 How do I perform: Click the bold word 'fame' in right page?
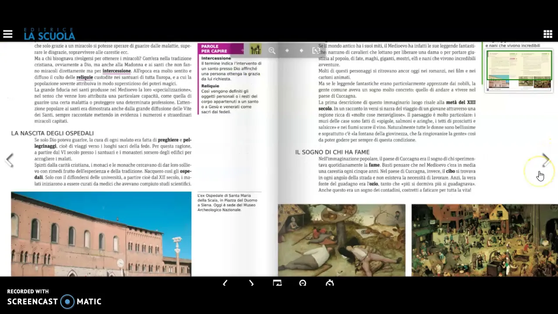coord(374,165)
